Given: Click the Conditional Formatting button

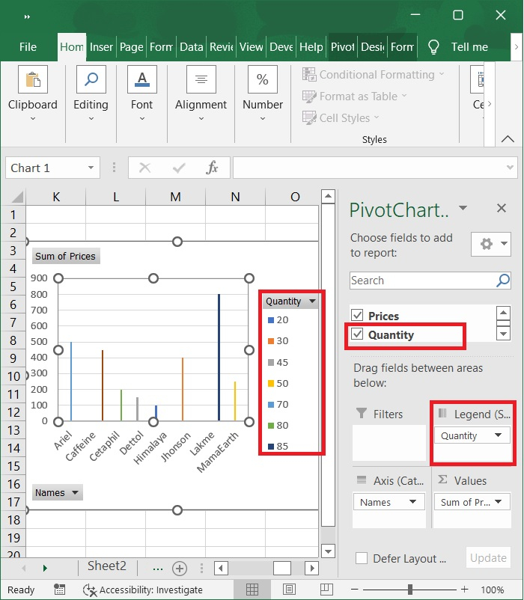Looking at the screenshot, I should (x=372, y=75).
